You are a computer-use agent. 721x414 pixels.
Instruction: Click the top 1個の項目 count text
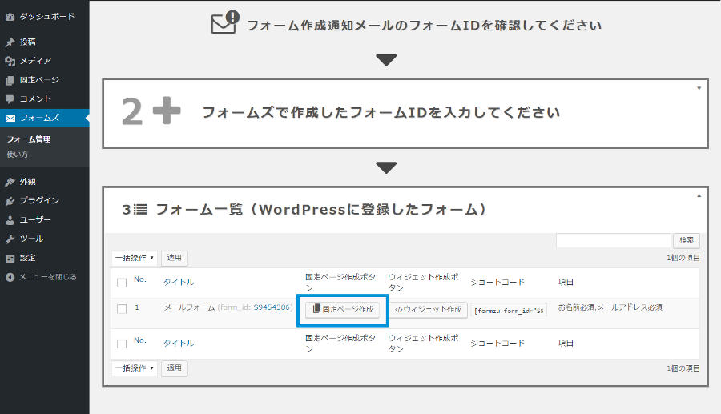click(683, 258)
